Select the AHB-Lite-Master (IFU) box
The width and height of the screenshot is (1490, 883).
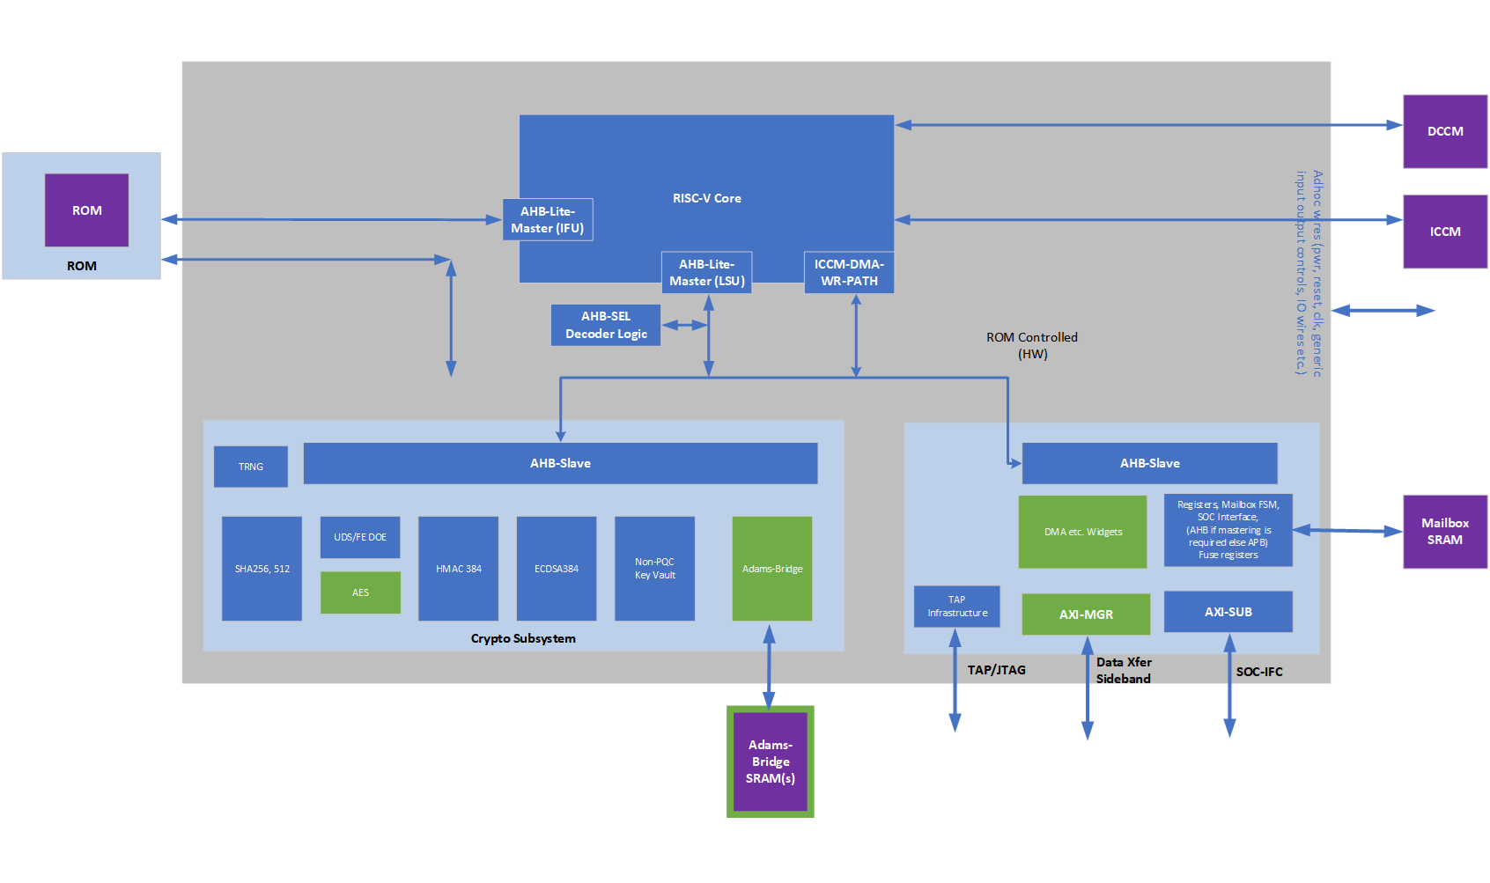tap(547, 220)
